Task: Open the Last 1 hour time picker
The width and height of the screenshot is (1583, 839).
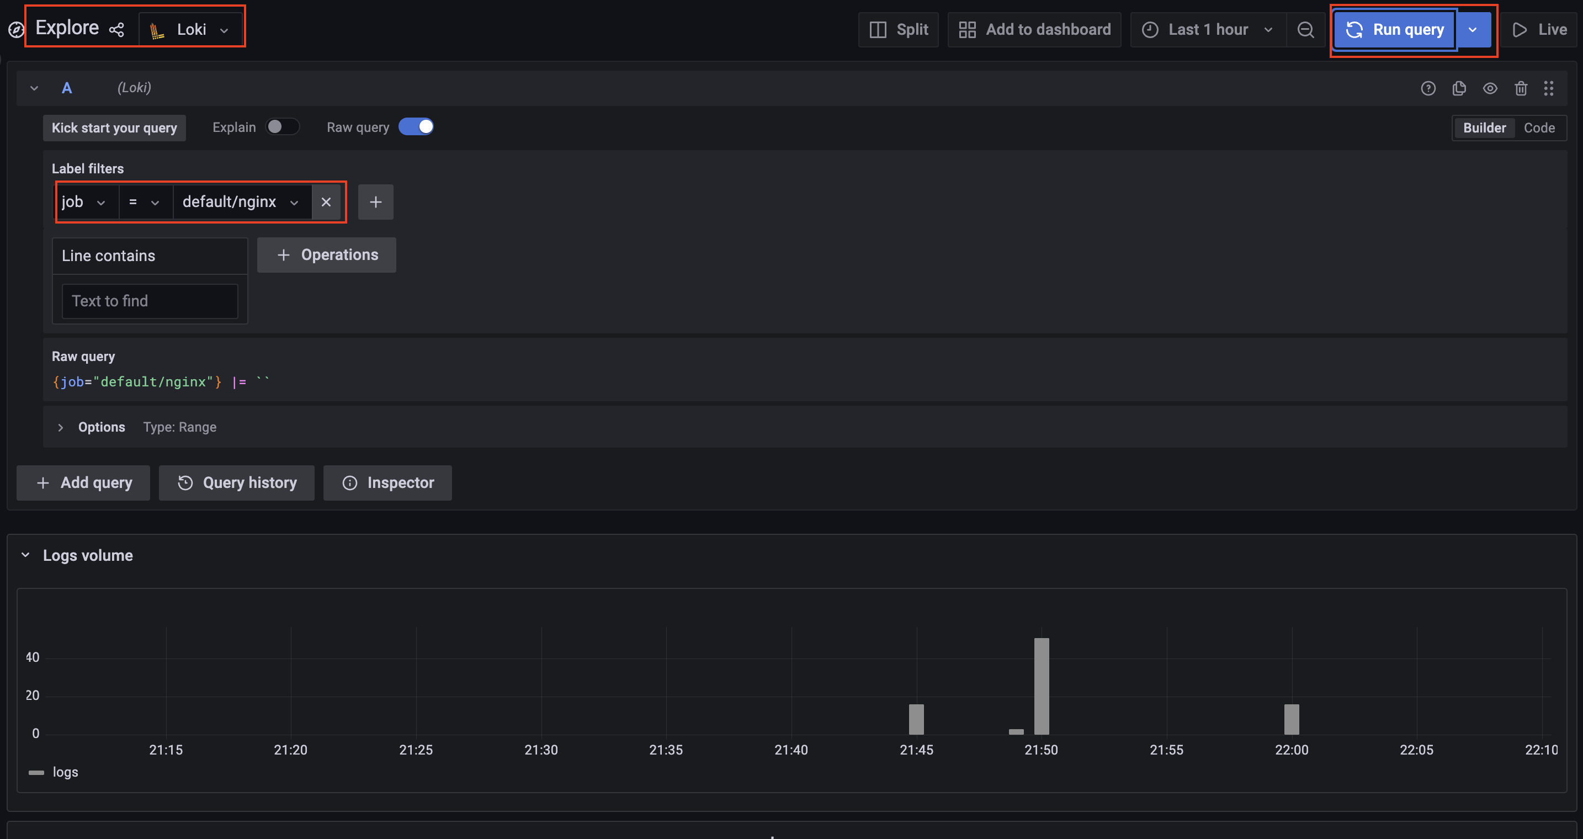Action: 1208,29
